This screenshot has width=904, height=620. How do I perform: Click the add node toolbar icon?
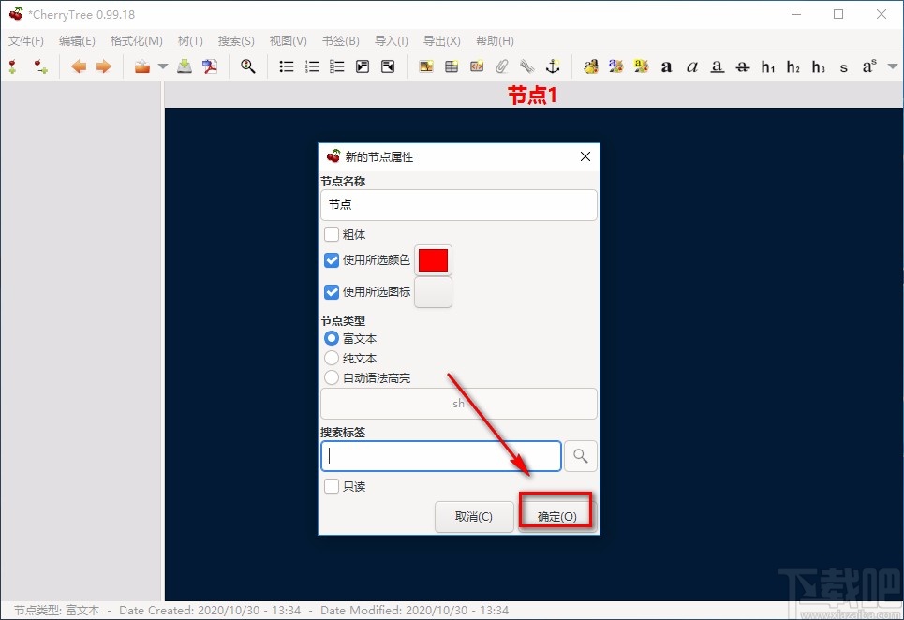[x=13, y=66]
